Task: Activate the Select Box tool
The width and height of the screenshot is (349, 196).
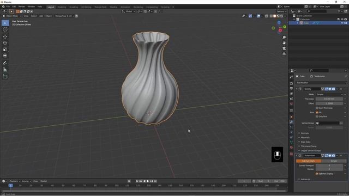Action: pyautogui.click(x=5, y=23)
